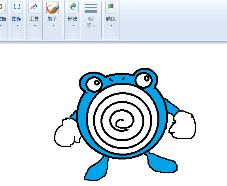Viewport: 227px width, 186px height.
Task: Expand the 粗细 dropdown arrow
Action: pyautogui.click(x=94, y=26)
